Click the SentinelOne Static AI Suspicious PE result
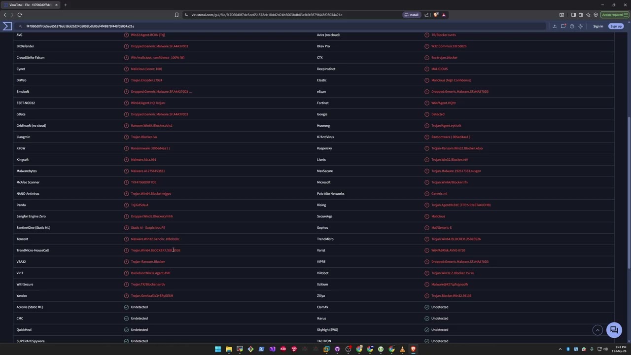This screenshot has width=631, height=355. [148, 228]
